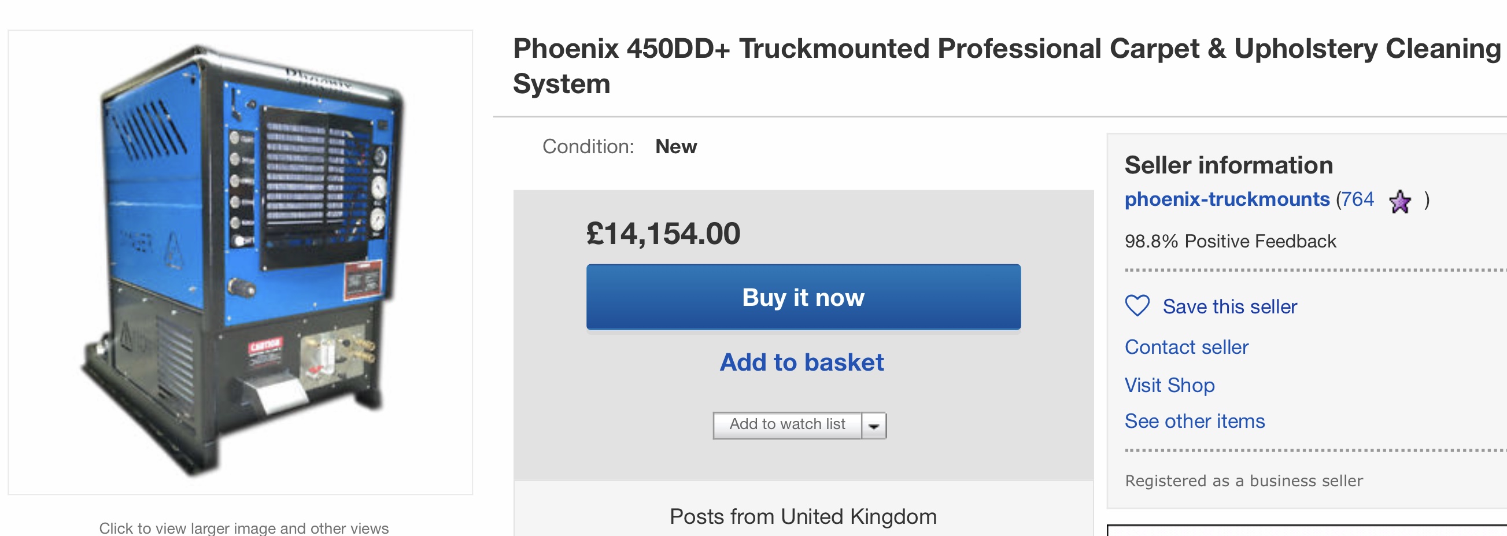Click Add to basket
The image size is (1507, 536).
coord(801,362)
